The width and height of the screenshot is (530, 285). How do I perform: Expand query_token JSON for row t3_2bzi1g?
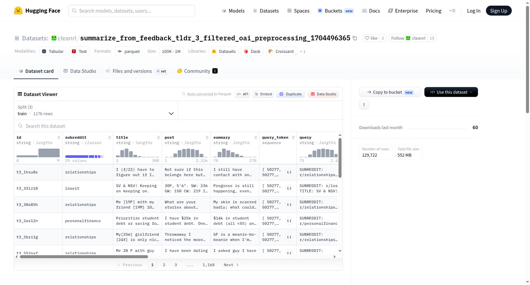point(289,237)
